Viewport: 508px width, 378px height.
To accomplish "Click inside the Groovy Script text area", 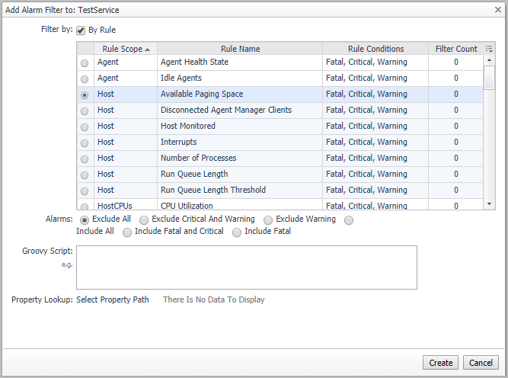I will (x=246, y=267).
